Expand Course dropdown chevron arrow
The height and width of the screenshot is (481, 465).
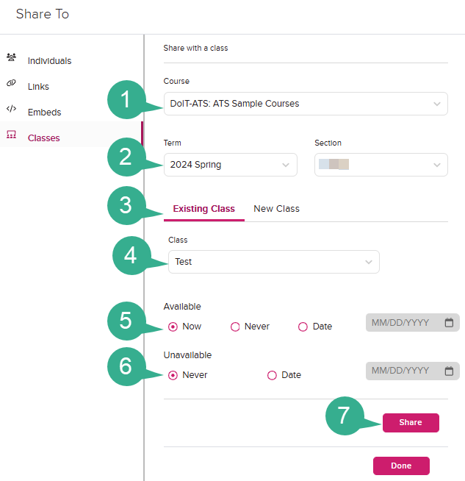click(x=437, y=104)
